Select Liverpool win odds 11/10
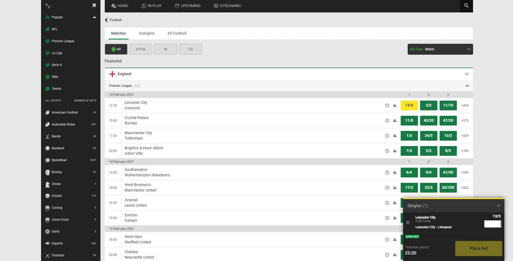The image size is (513, 261). click(448, 105)
